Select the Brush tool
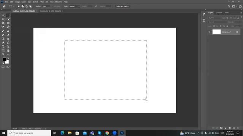The height and width of the screenshot is (136, 243). pos(3,31)
